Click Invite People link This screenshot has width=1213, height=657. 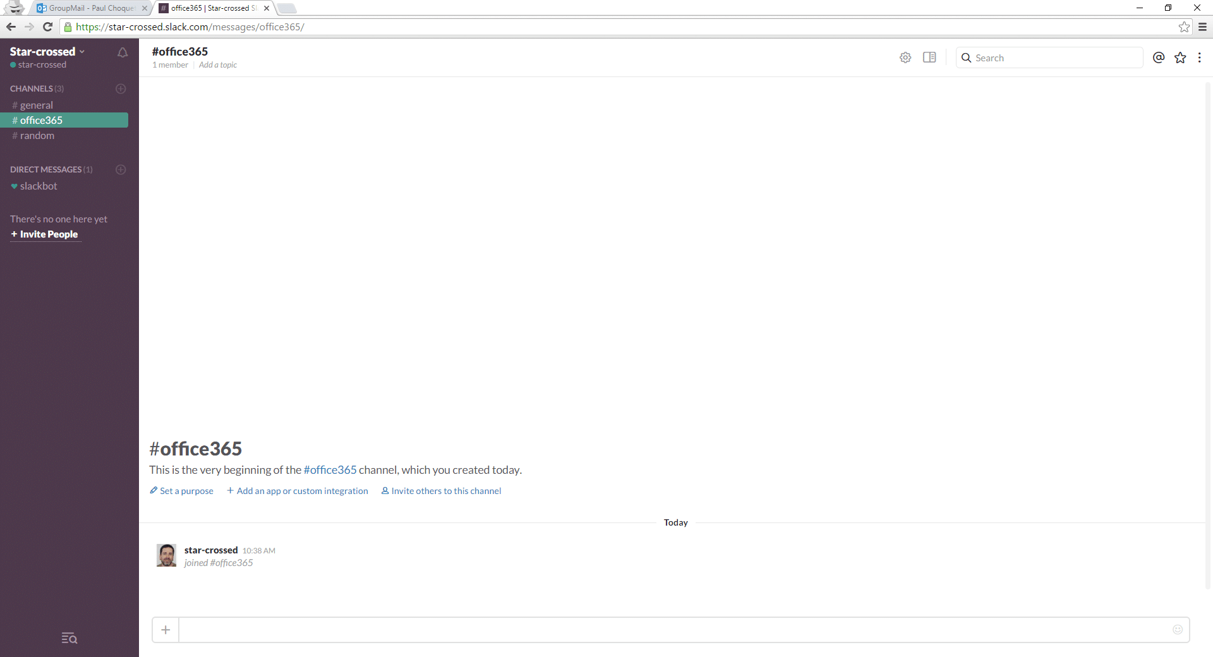pyautogui.click(x=44, y=234)
